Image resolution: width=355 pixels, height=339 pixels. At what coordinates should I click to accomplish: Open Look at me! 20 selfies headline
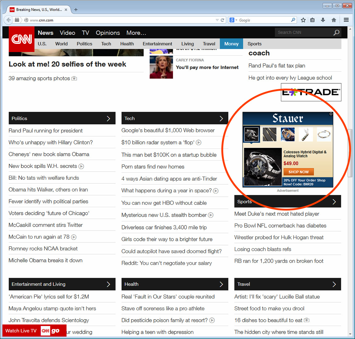(x=67, y=64)
